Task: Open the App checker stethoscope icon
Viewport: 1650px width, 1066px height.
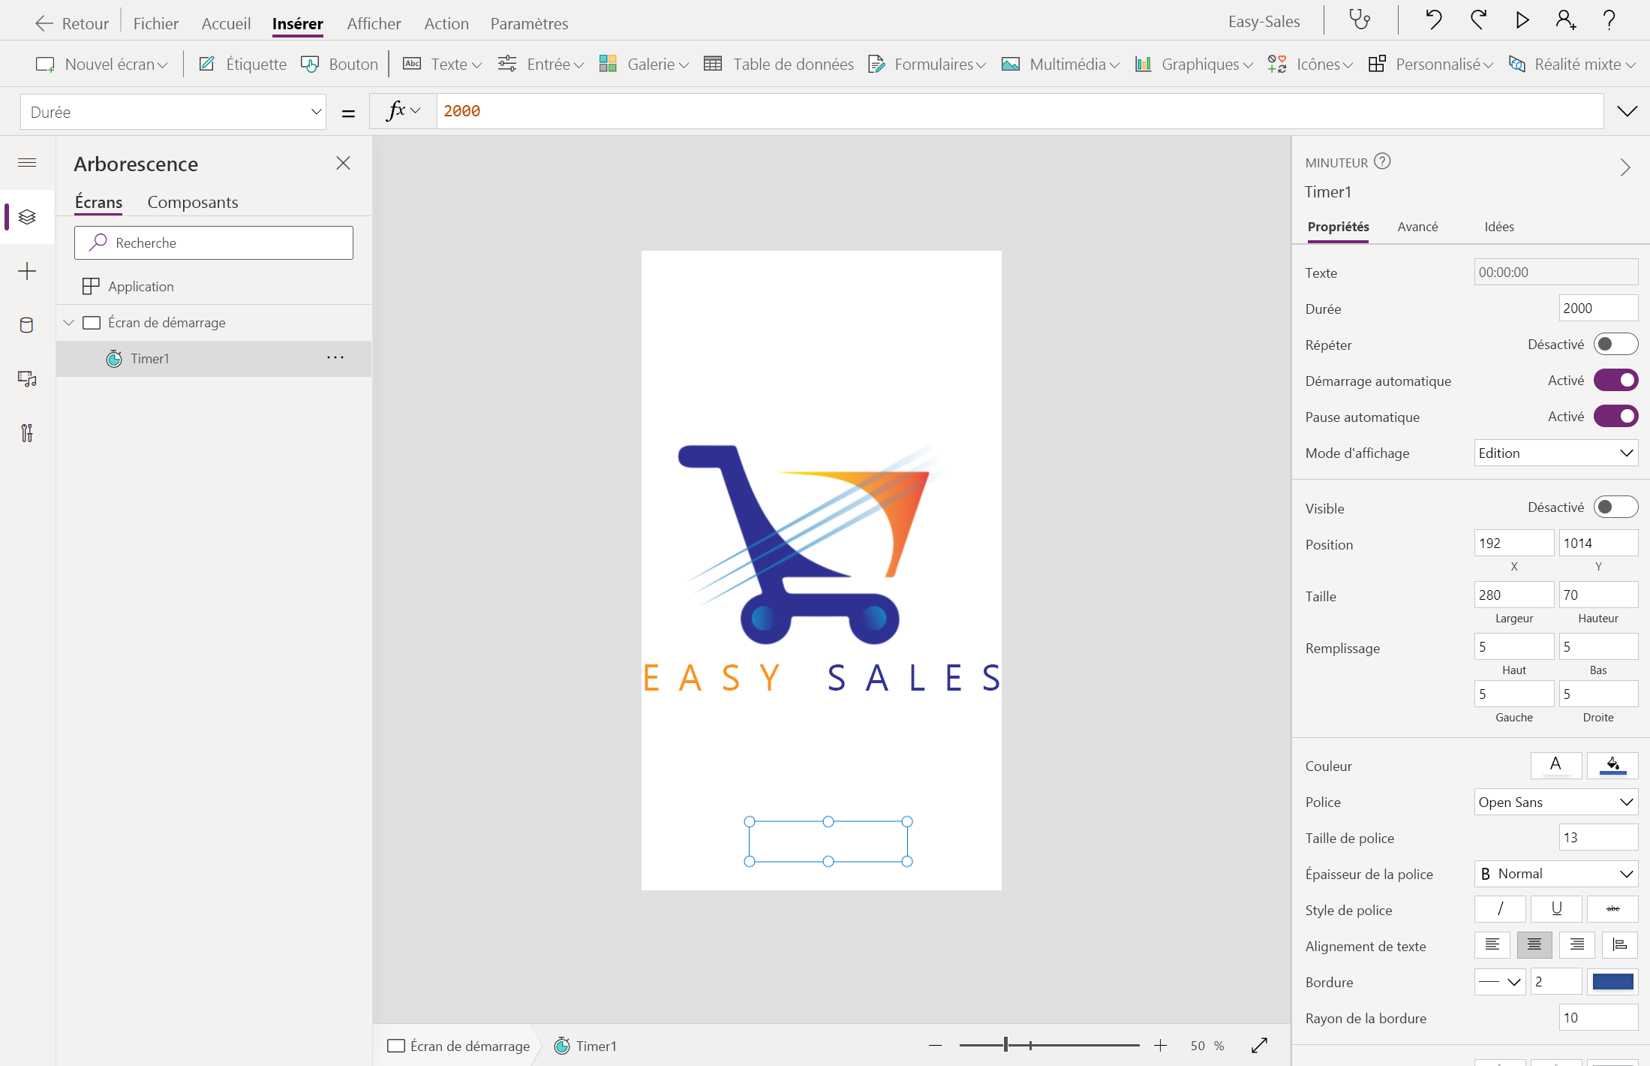Action: pos(1360,20)
